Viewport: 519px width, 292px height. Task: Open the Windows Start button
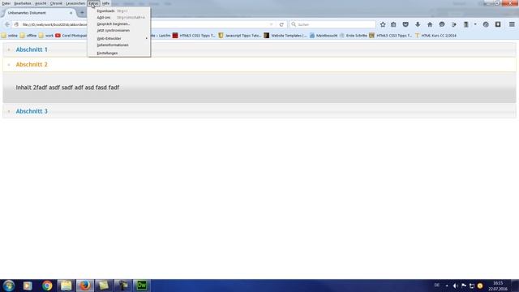coord(9,286)
